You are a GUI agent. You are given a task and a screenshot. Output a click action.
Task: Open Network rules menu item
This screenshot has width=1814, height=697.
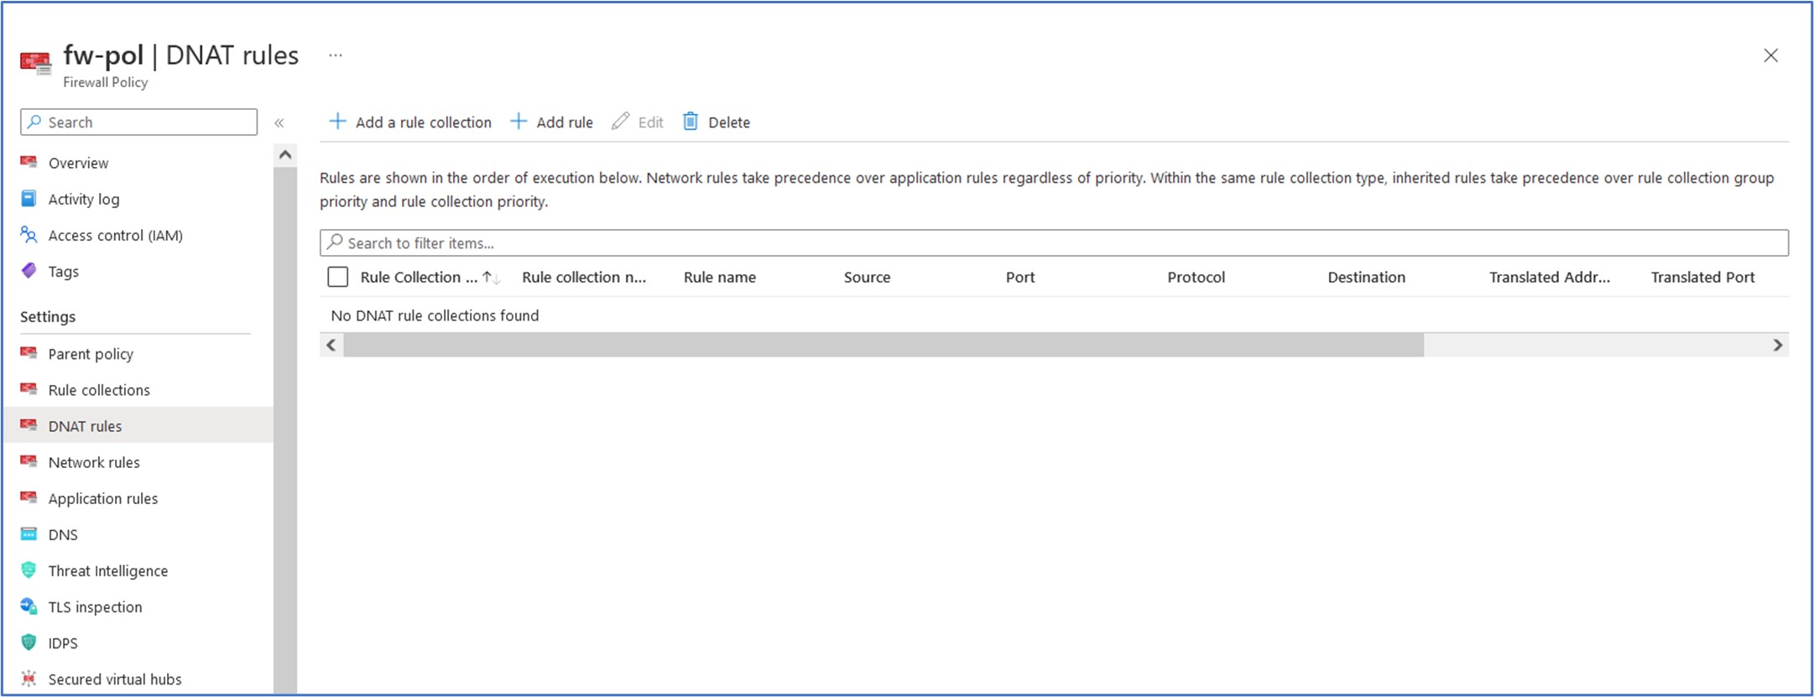point(94,462)
